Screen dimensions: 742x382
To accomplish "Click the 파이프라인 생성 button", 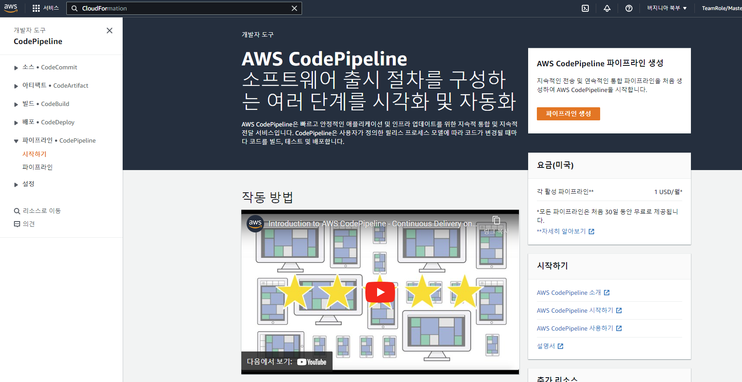I will click(568, 114).
